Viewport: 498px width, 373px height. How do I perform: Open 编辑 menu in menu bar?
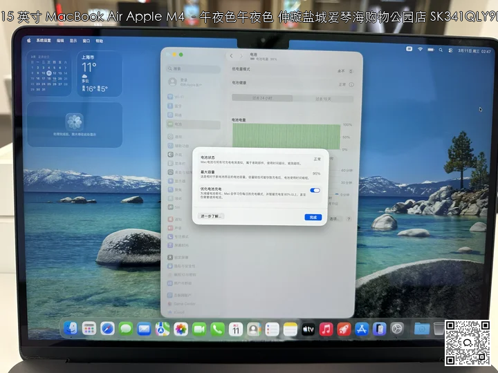(60, 41)
